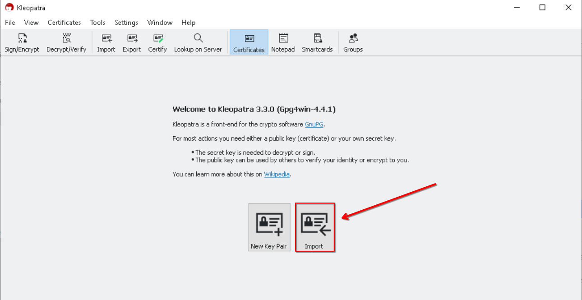Open the Settings menu
Image resolution: width=582 pixels, height=300 pixels.
point(126,23)
